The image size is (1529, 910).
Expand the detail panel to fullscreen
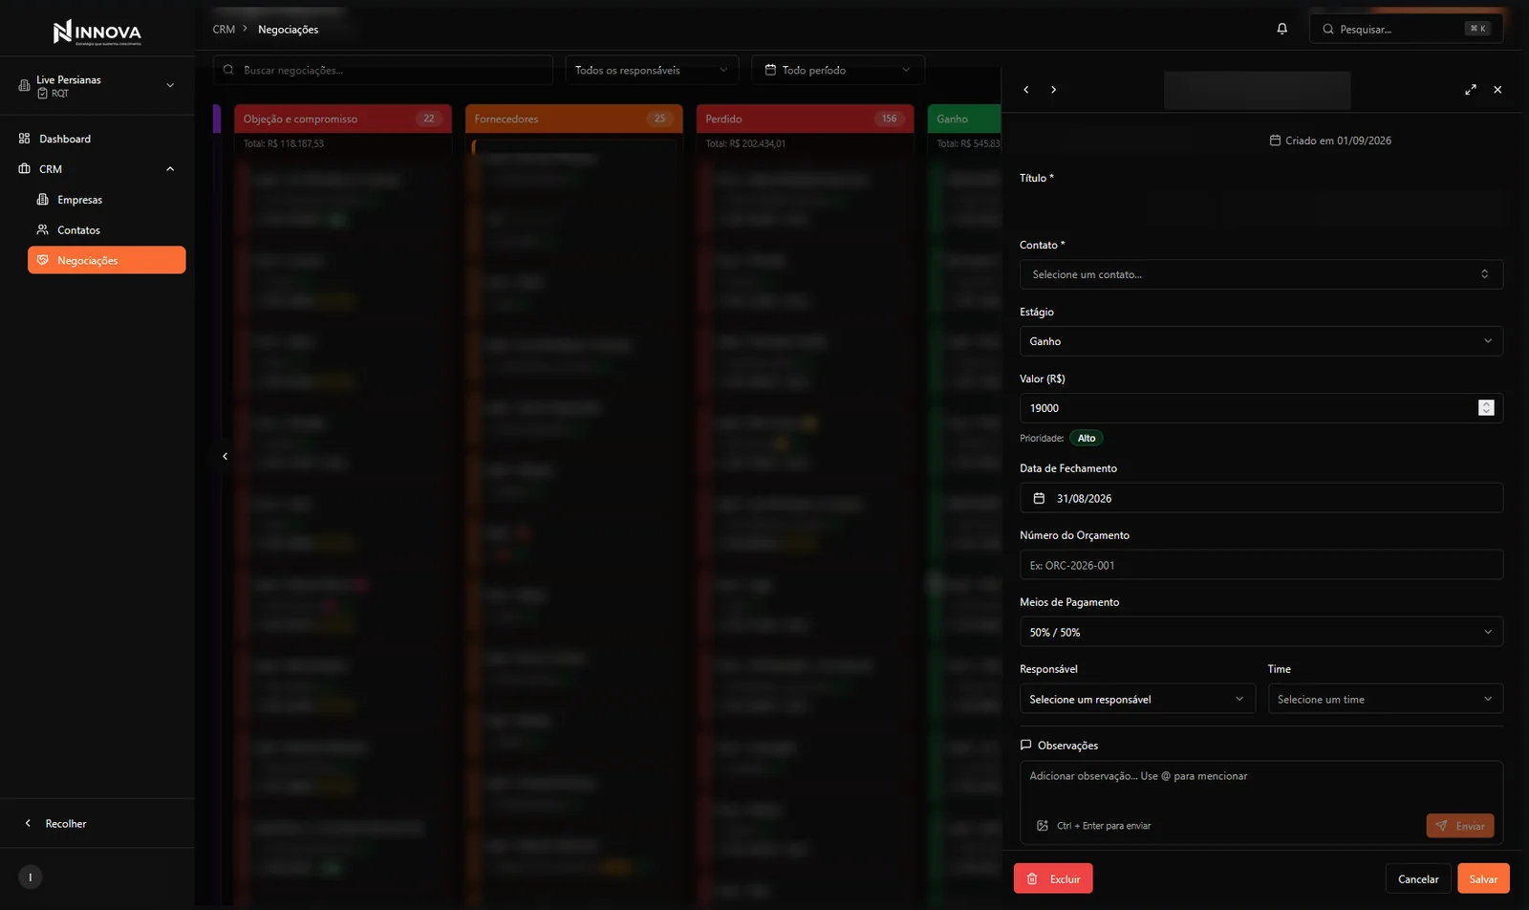tap(1471, 90)
